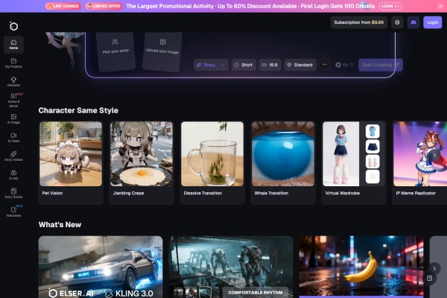Image resolution: width=447 pixels, height=298 pixels.
Task: Open Story Studio in the sidebar
Action: click(x=13, y=194)
